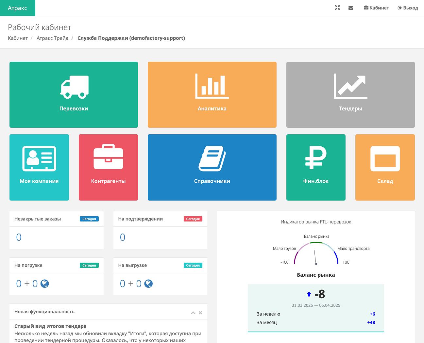The height and width of the screenshot is (343, 424).
Task: Close the Новая функциональность panel
Action: coord(200,313)
